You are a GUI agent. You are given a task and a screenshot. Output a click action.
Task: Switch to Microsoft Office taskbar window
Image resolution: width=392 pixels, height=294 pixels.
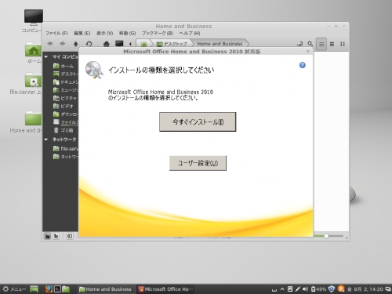165,289
